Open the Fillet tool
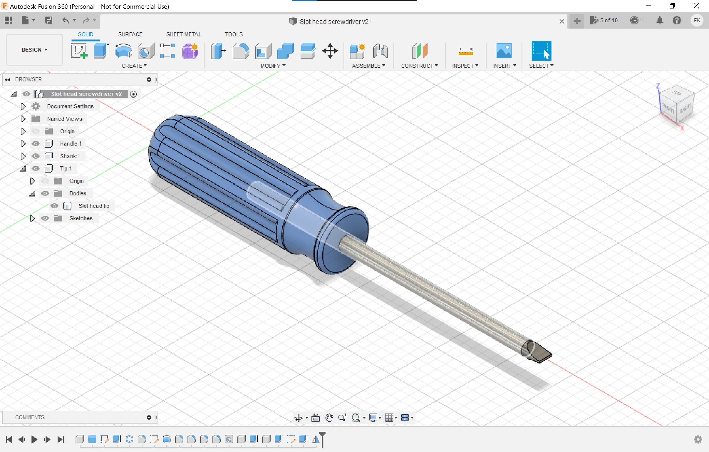 tap(240, 51)
